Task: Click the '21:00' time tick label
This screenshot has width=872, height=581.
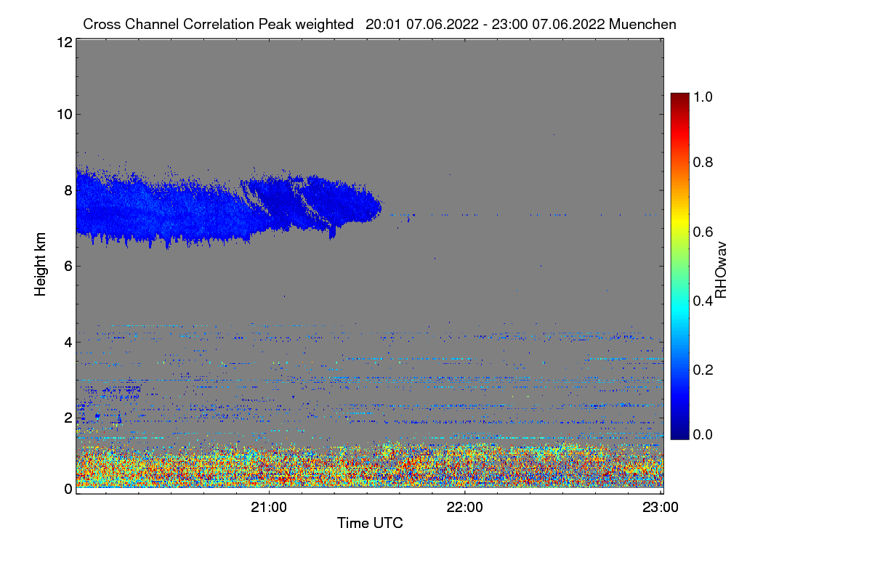Action: point(269,508)
